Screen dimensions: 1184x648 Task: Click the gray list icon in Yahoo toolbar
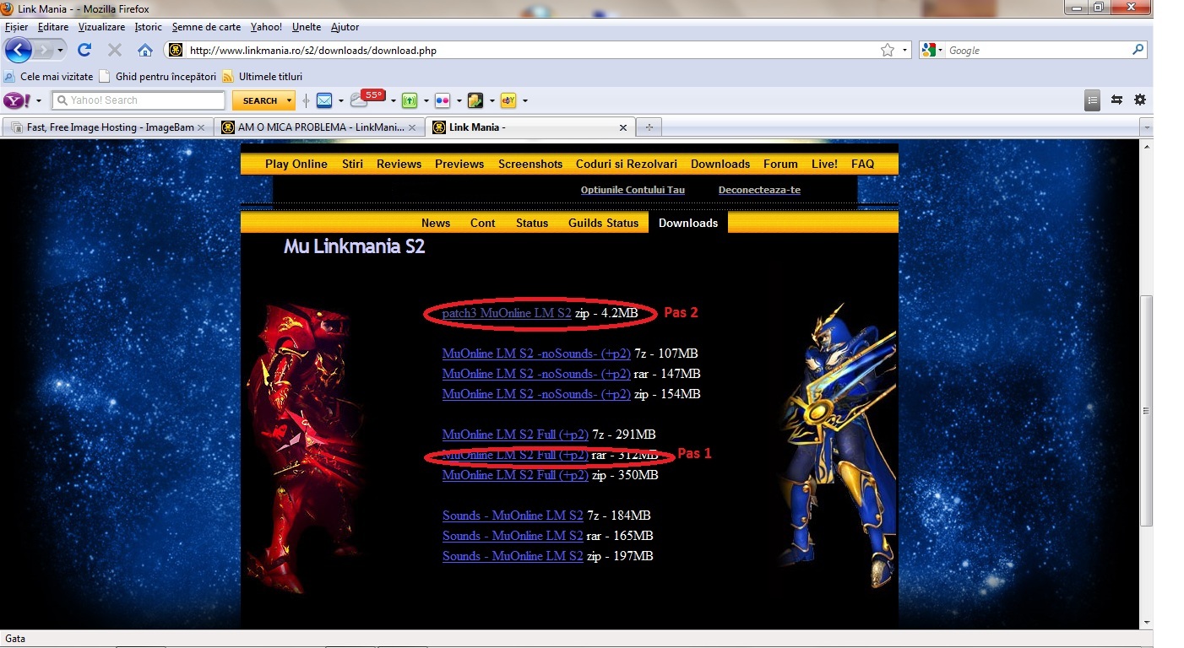[1093, 100]
